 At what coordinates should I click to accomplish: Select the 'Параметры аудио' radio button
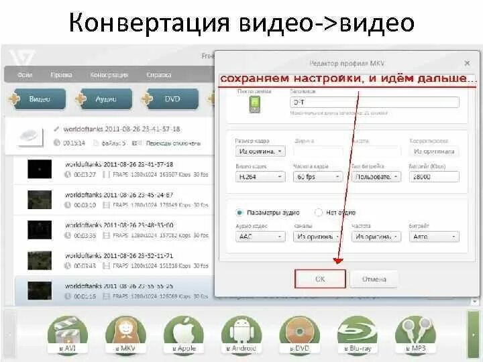[x=239, y=213]
